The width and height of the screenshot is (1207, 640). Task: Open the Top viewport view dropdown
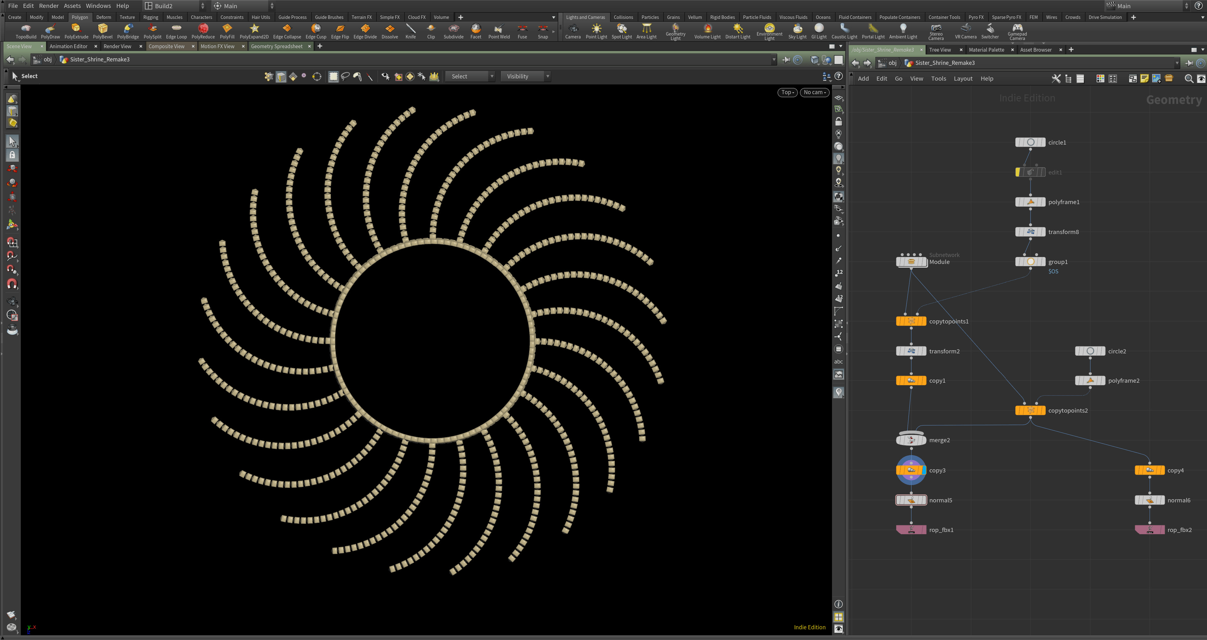[x=787, y=92]
